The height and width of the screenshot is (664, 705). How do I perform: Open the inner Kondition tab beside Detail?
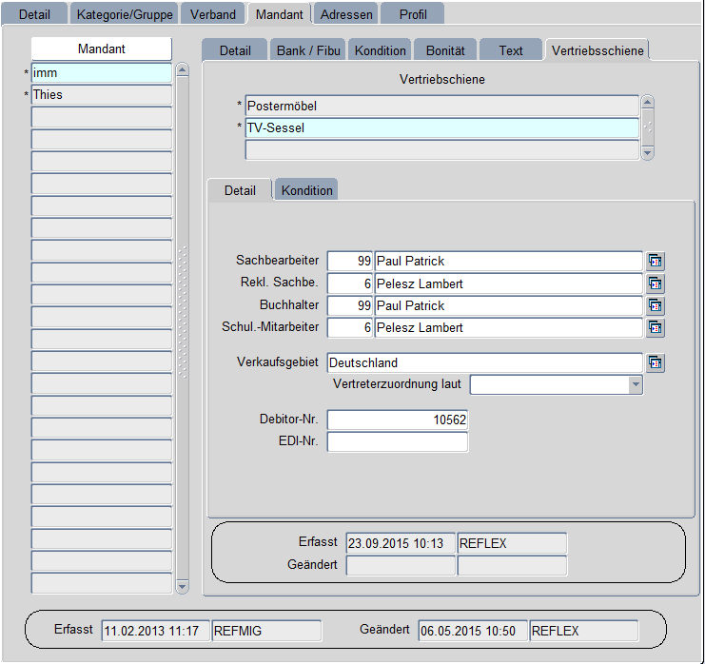tap(306, 190)
